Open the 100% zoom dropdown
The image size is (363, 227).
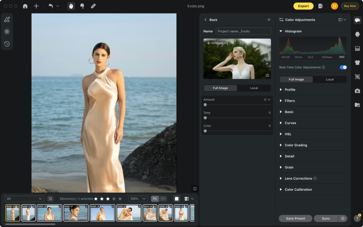click(x=138, y=199)
